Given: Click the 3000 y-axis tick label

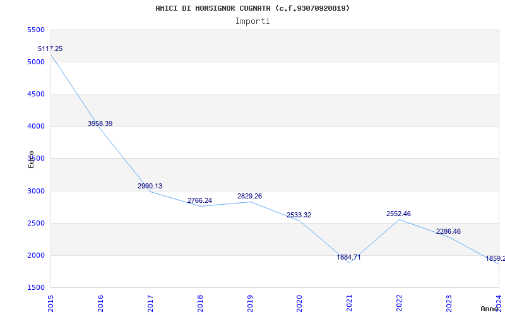Looking at the screenshot, I should tap(36, 192).
